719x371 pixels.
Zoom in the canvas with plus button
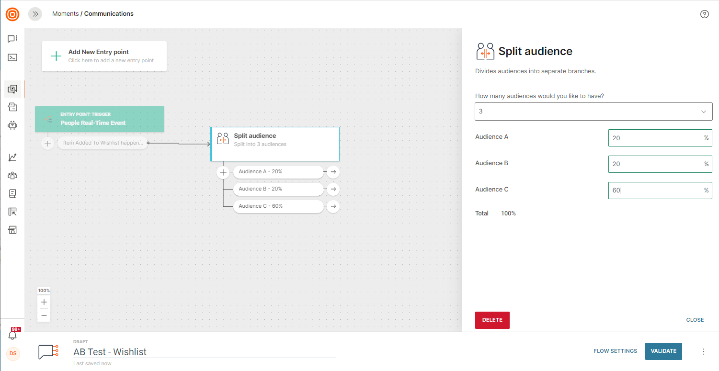point(44,302)
